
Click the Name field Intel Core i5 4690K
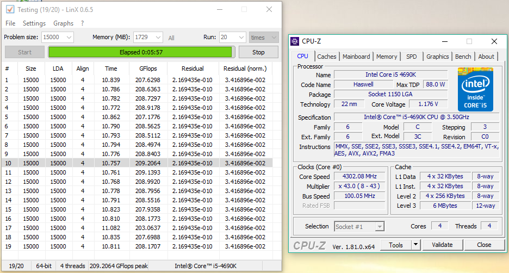click(390, 75)
